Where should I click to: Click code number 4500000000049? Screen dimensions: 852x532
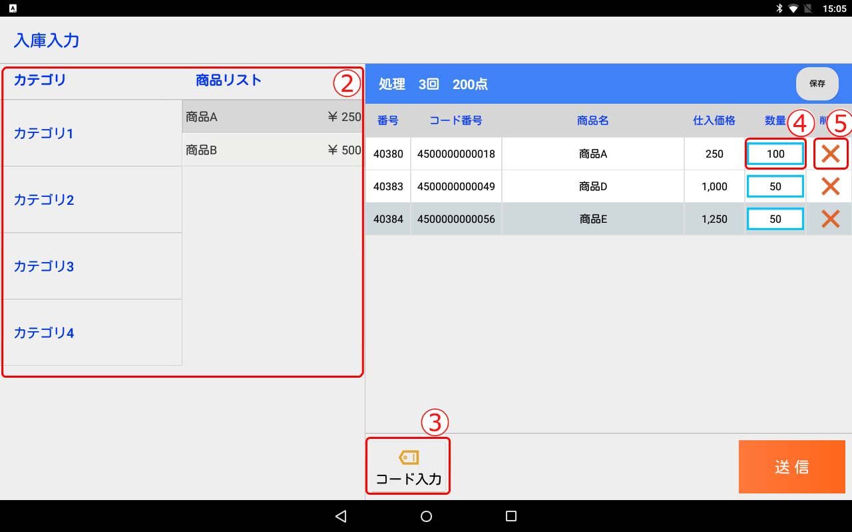[x=456, y=186]
